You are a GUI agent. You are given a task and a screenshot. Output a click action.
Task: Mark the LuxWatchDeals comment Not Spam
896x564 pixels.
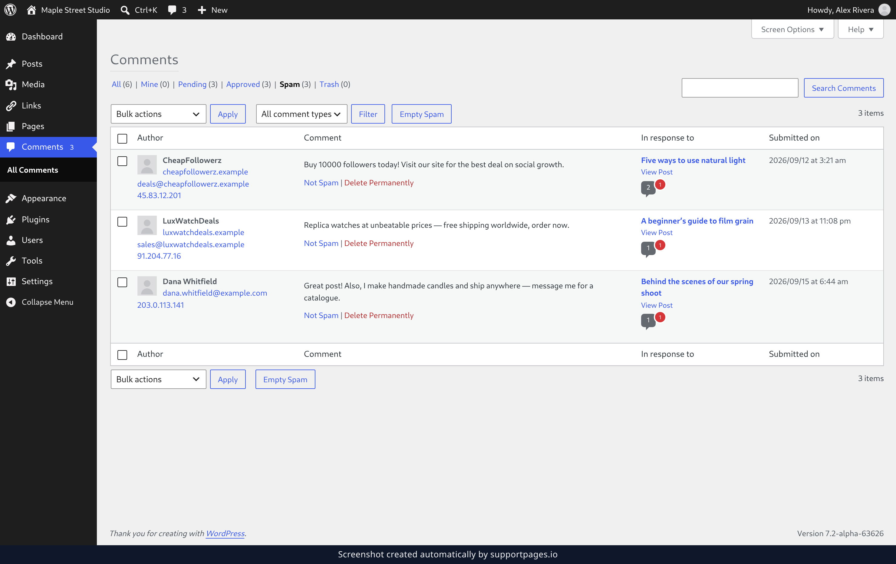pos(321,243)
